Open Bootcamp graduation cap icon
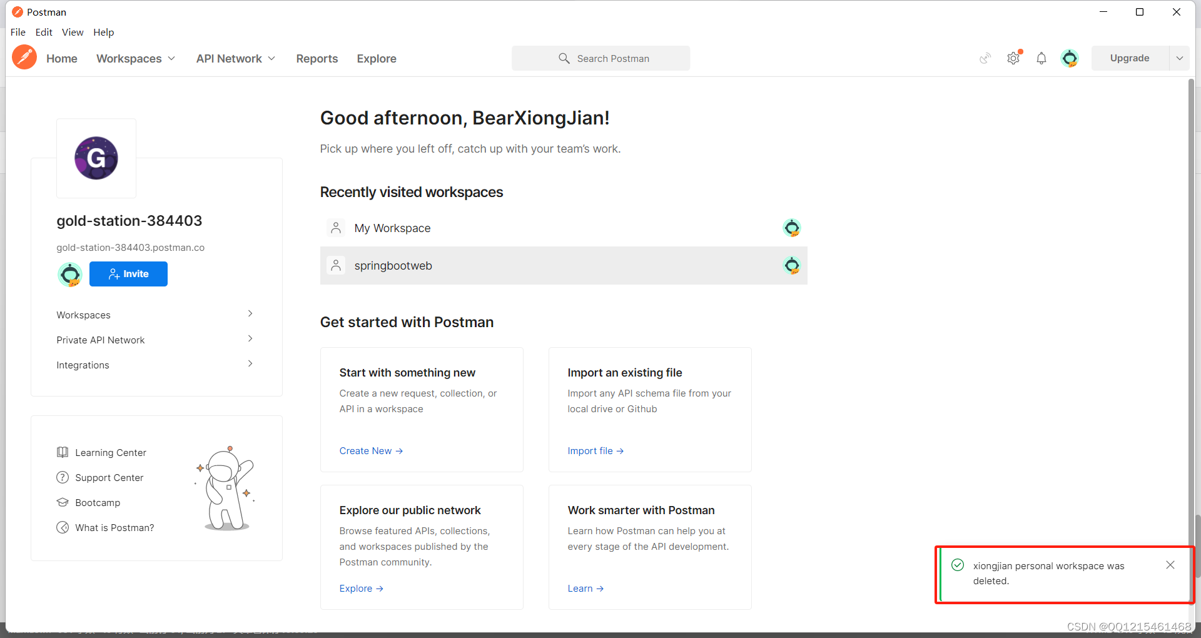1201x638 pixels. tap(63, 502)
